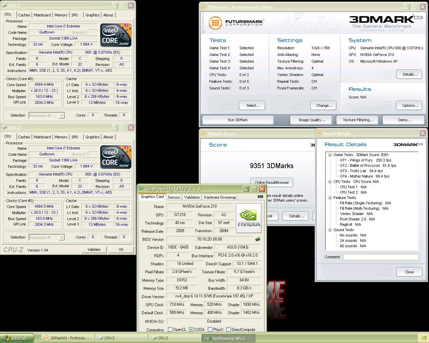Screen dimensions: 429x343
Task: Select GT4 - Mother Nature result row
Action: click(x=365, y=176)
